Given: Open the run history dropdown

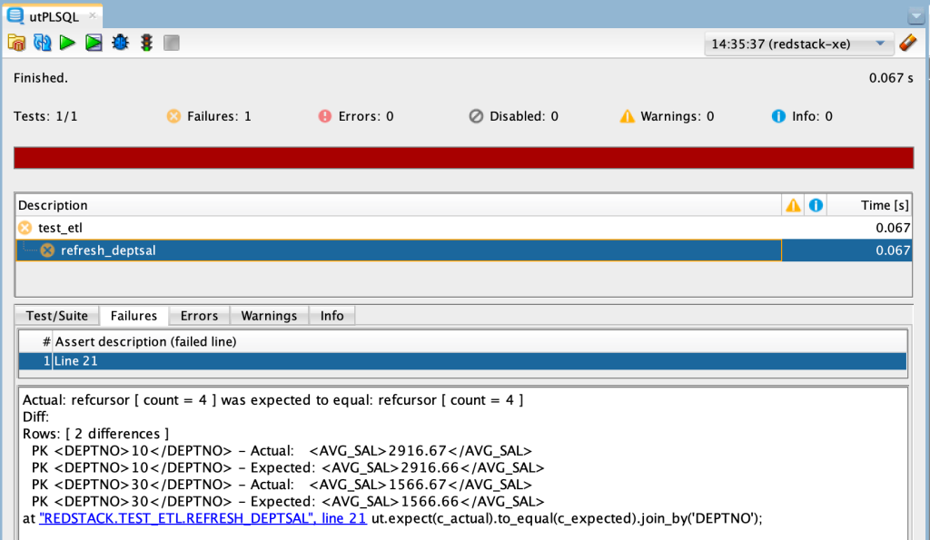Looking at the screenshot, I should (877, 44).
